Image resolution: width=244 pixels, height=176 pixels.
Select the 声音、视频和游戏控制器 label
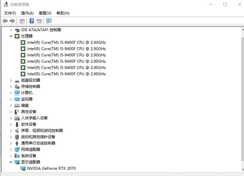click(42, 130)
